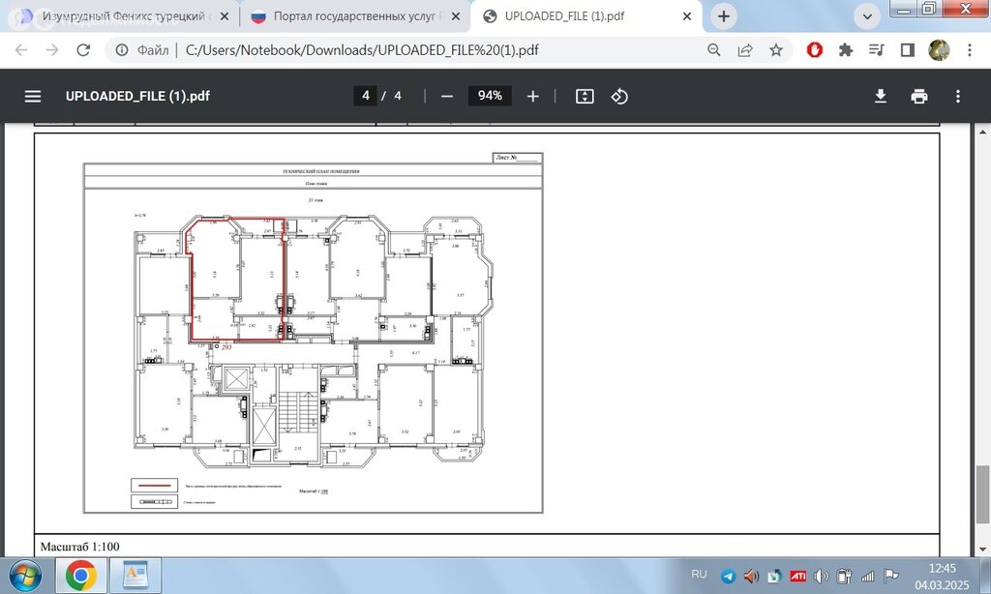This screenshot has width=991, height=594.
Task: Open Telegram from the system tray
Action: [x=728, y=577]
